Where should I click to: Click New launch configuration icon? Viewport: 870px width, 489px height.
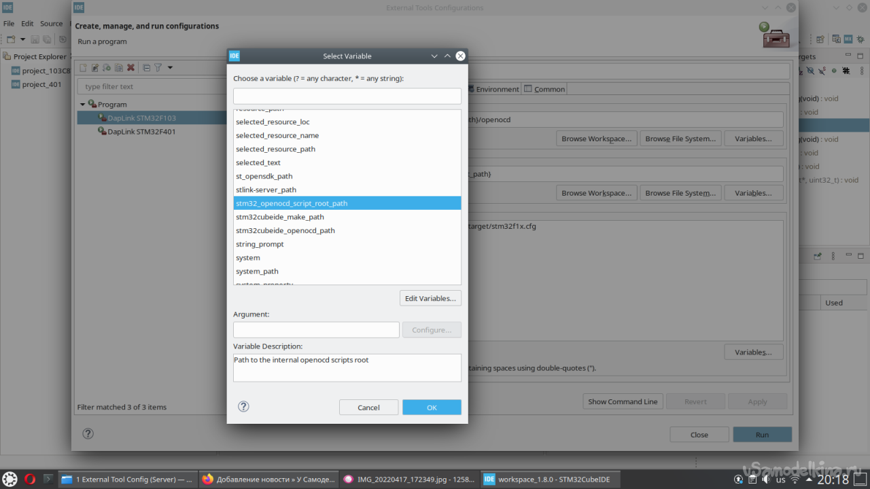point(84,68)
